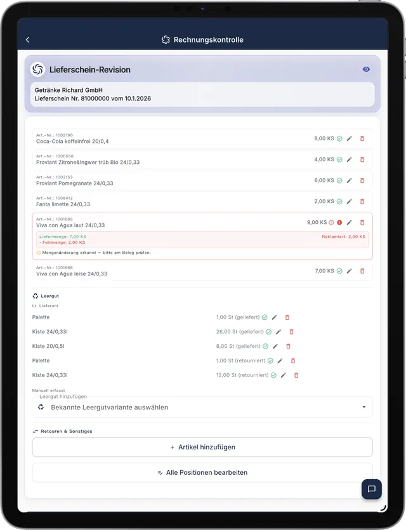The height and width of the screenshot is (530, 406).
Task: Click the Leergut section heading
Action: pos(49,296)
